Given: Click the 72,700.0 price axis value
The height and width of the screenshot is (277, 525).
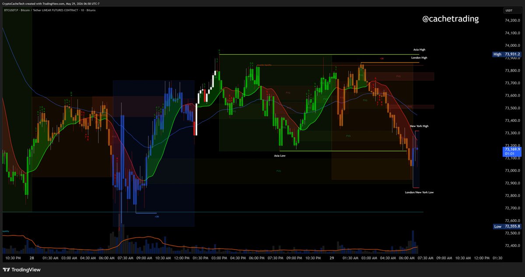Looking at the screenshot, I should (513, 208).
